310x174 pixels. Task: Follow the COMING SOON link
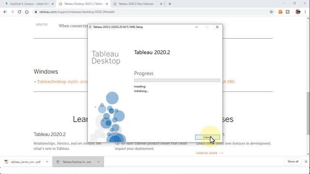209,153
